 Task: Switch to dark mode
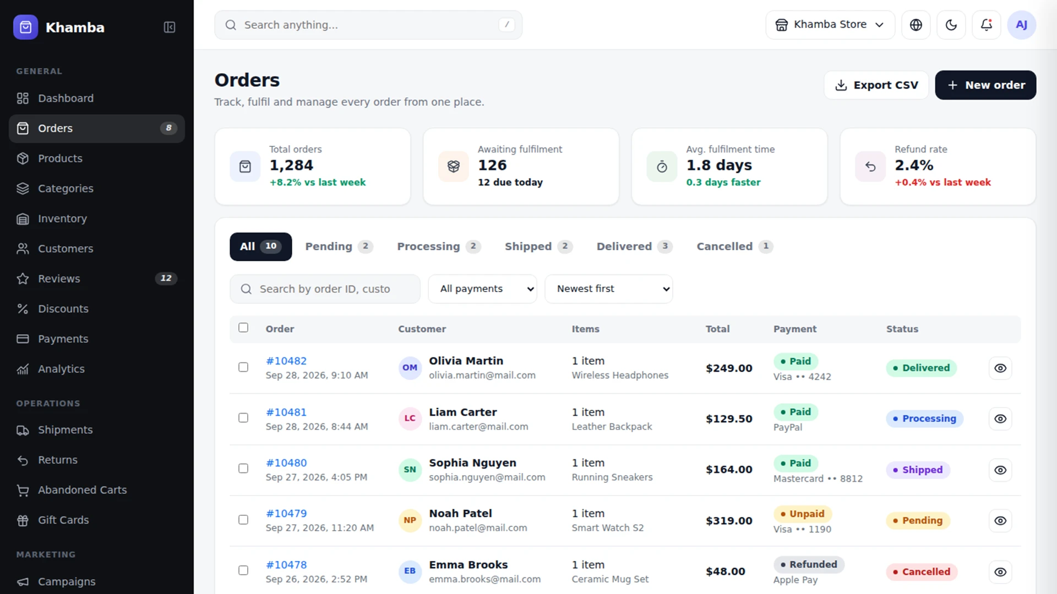951,25
